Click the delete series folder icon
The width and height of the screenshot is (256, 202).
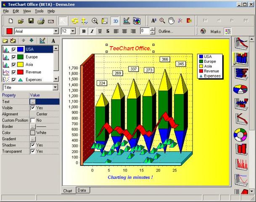pyautogui.click(x=13, y=40)
